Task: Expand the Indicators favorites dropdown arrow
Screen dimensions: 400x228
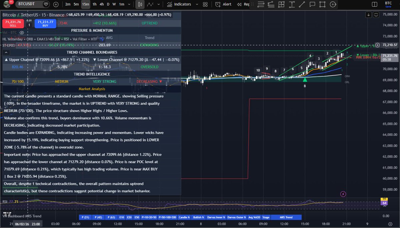Action: pos(197,4)
